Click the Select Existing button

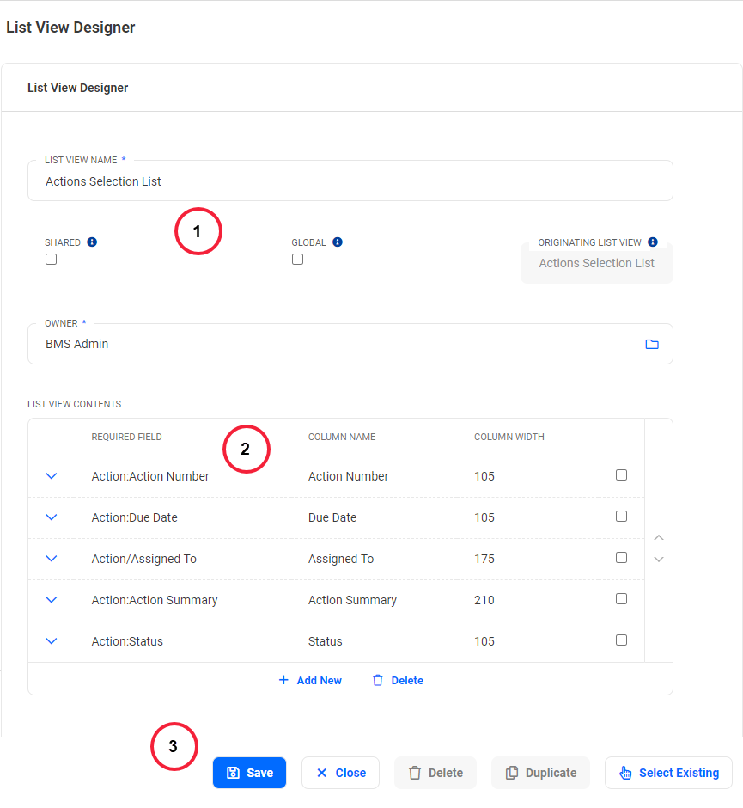coord(668,773)
